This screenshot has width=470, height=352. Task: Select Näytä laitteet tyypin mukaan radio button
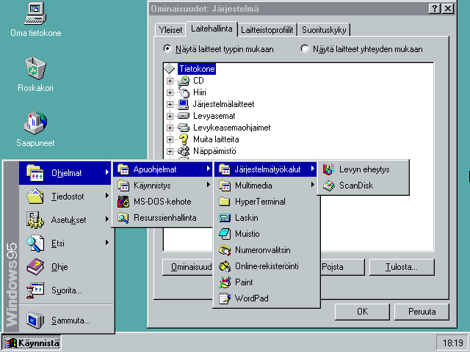click(167, 49)
